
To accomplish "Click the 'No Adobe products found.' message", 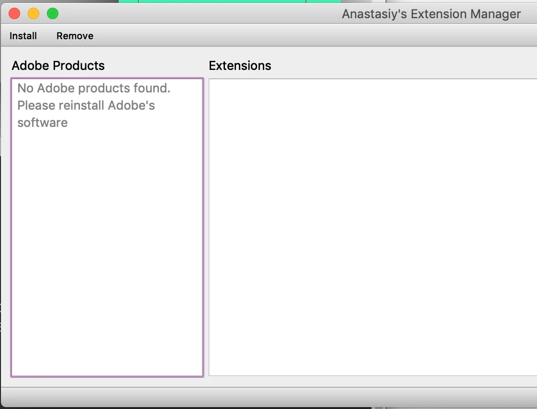I will pyautogui.click(x=94, y=88).
